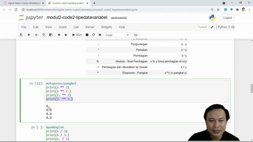Click the Python logo in header
This screenshot has width=253, height=142.
point(212,18)
